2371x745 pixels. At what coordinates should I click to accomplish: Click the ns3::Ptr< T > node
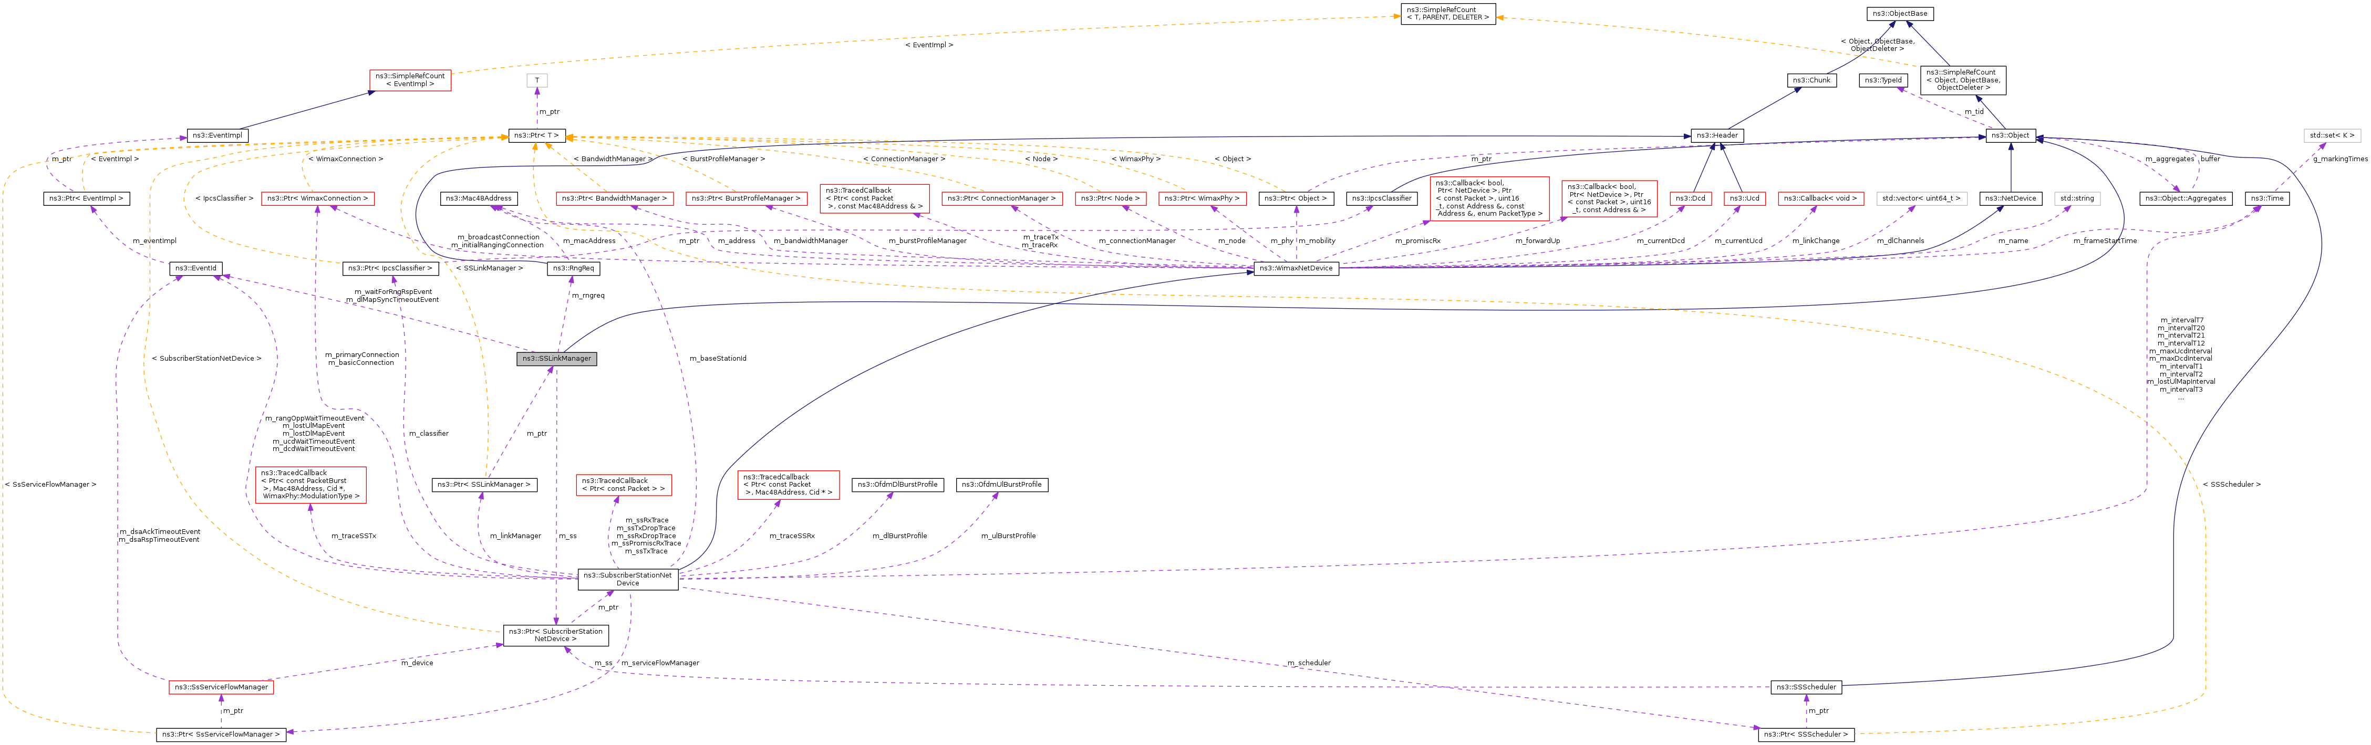tap(536, 135)
